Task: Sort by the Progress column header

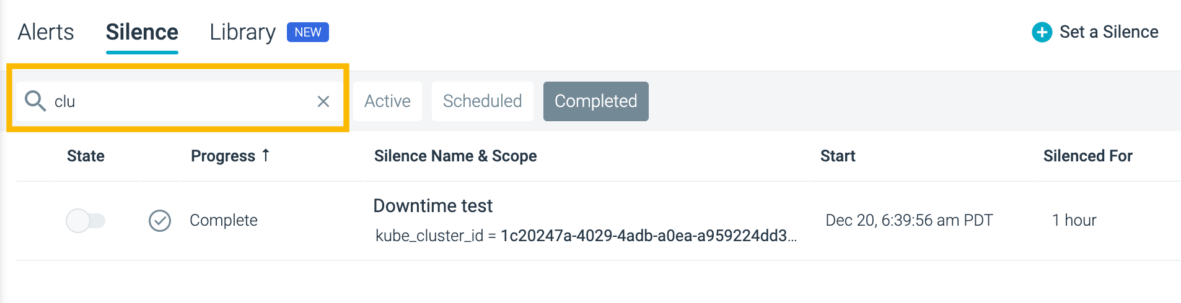Action: pos(223,156)
